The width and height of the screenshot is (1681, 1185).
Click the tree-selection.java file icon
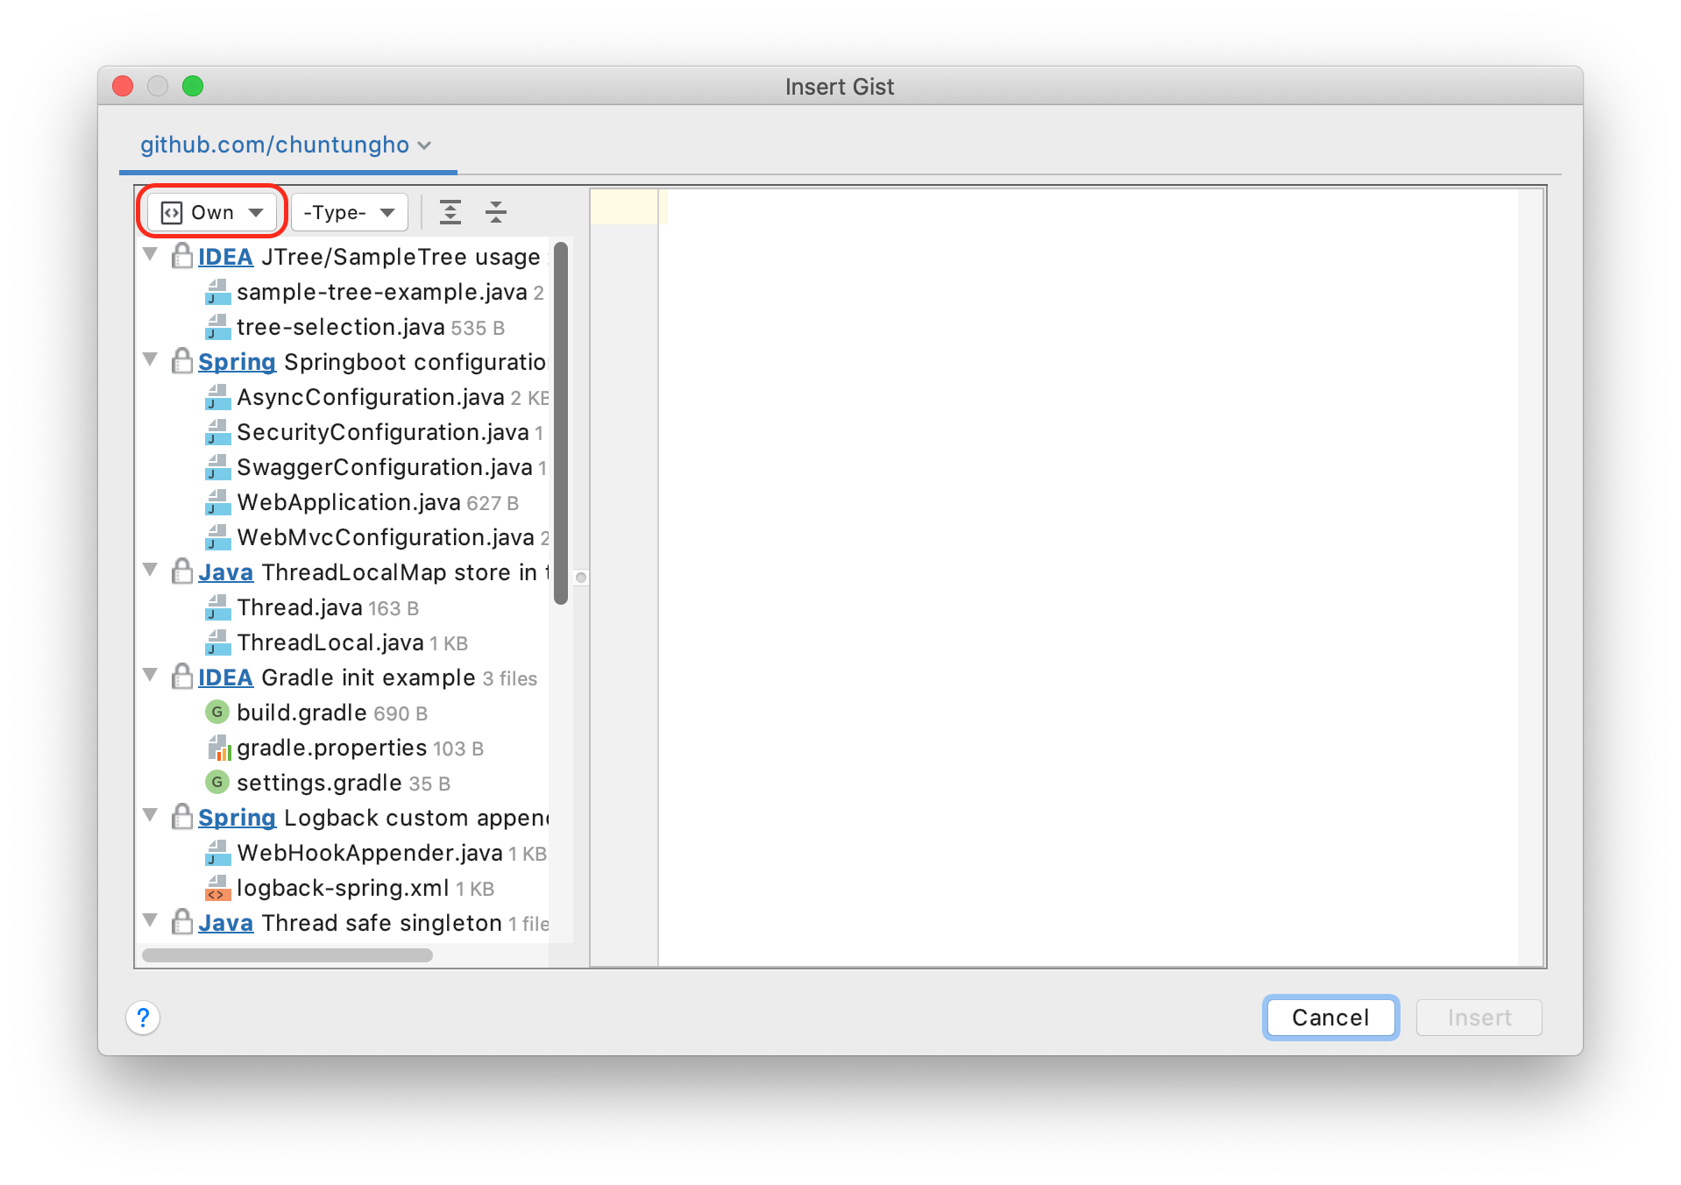[217, 327]
